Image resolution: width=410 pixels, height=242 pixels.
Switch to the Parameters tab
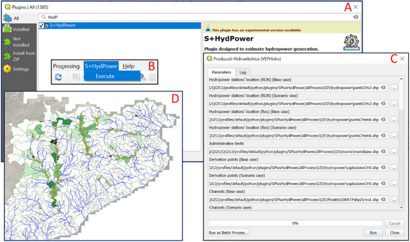click(221, 72)
